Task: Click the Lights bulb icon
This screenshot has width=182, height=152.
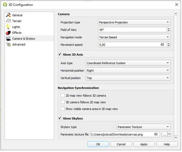Action: point(8,27)
